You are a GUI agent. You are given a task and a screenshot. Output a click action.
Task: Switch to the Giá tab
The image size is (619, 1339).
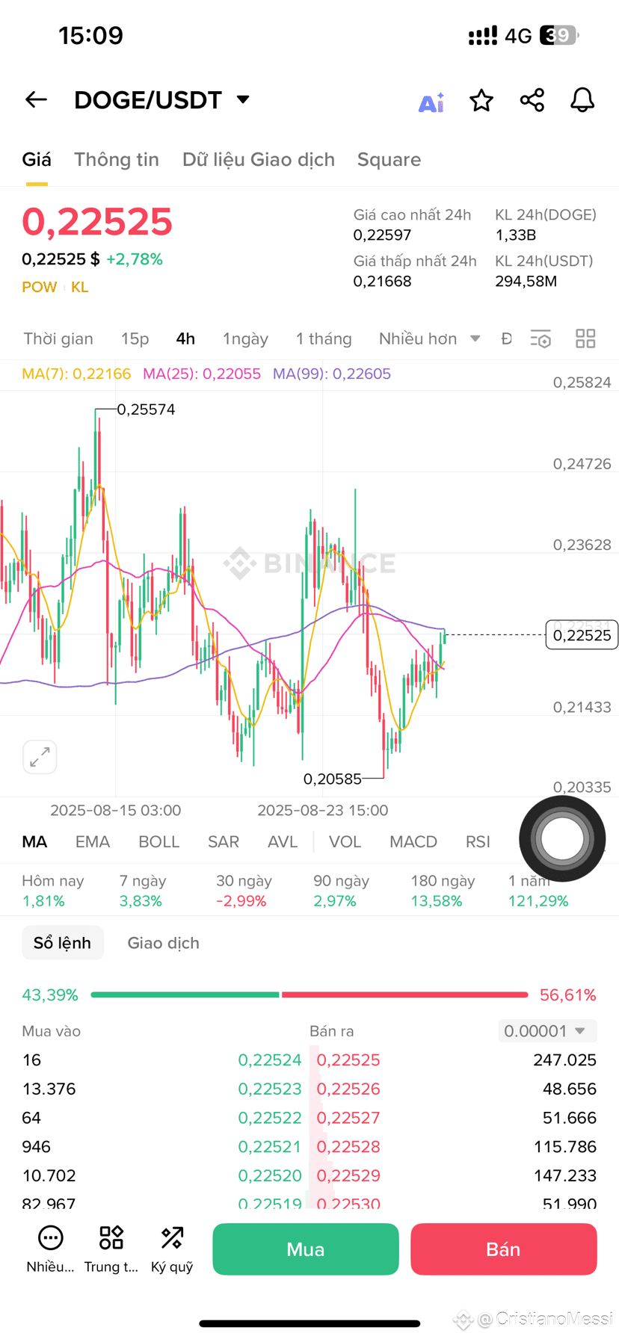click(37, 159)
